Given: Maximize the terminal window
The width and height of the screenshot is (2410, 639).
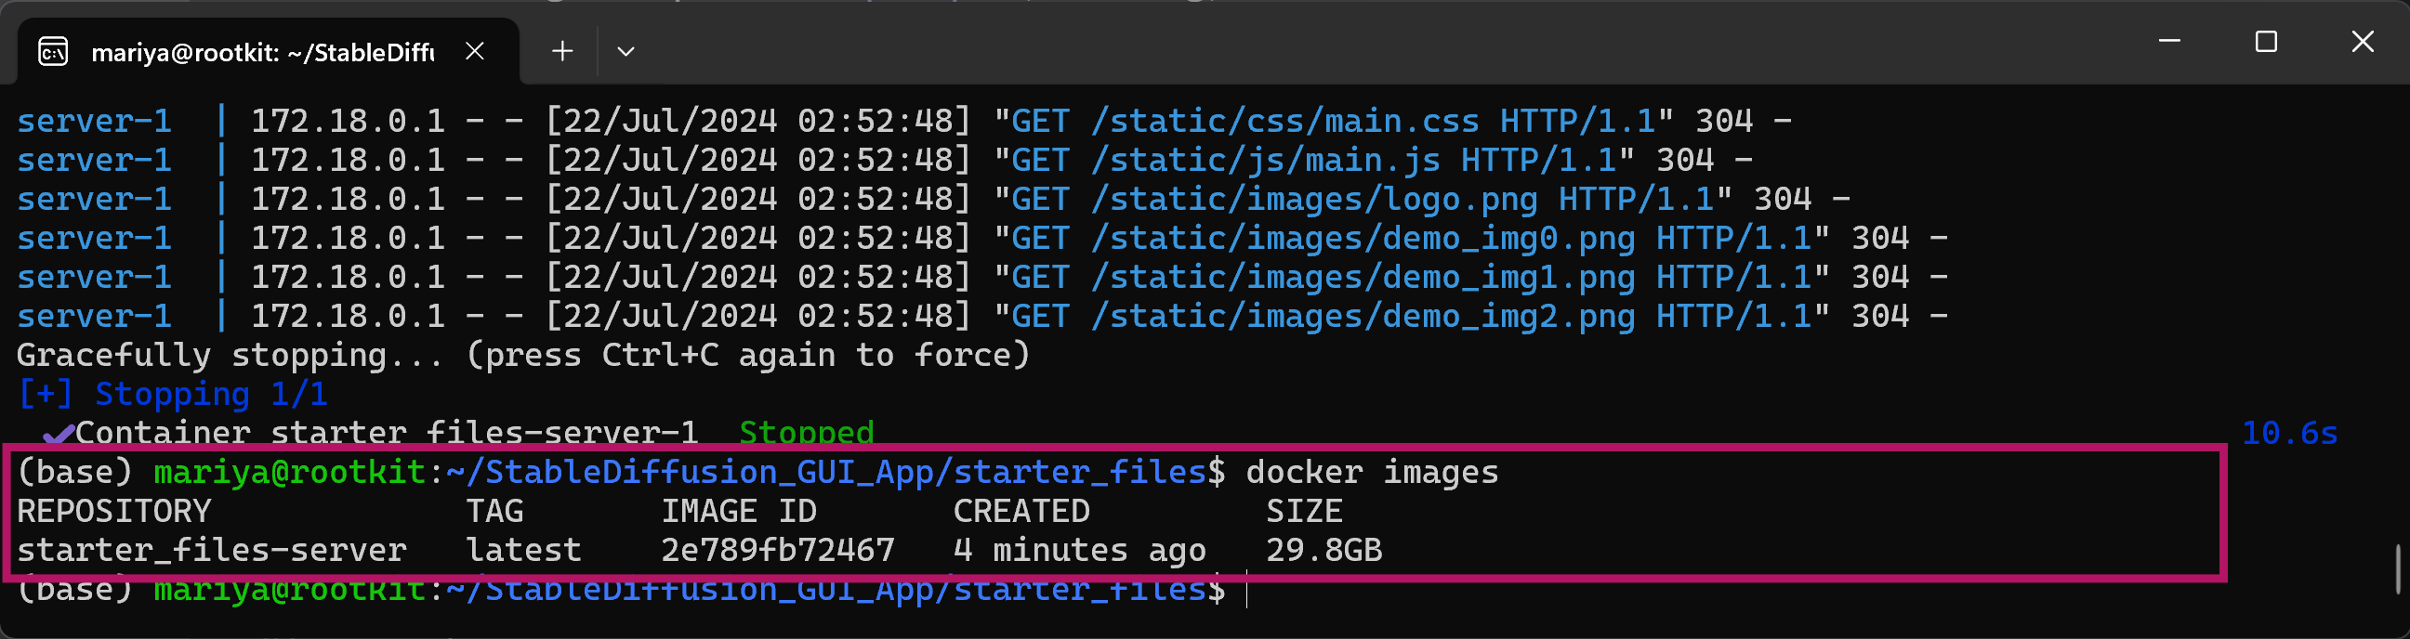Looking at the screenshot, I should (2266, 41).
